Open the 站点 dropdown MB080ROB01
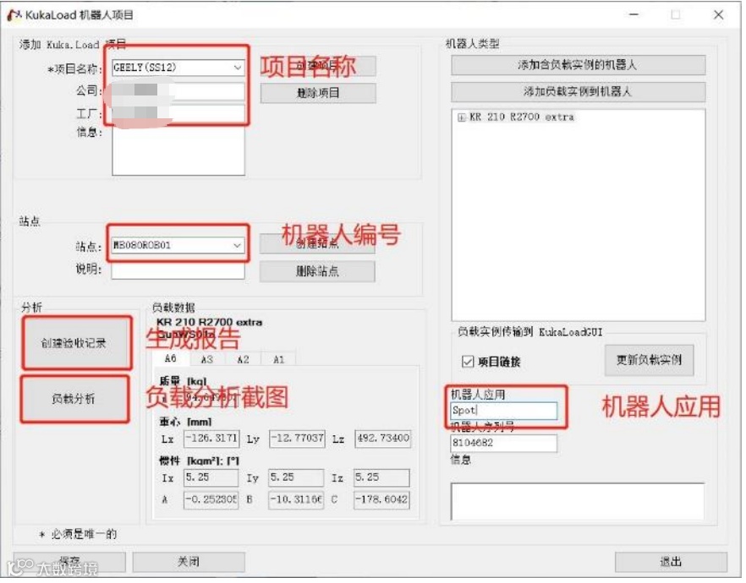Image resolution: width=746 pixels, height=583 pixels. point(178,245)
